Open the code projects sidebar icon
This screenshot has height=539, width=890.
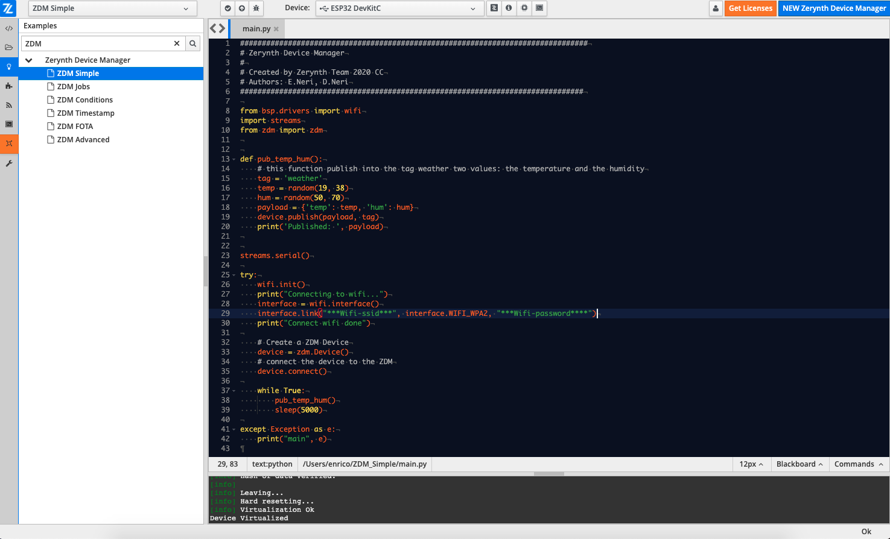coord(9,28)
